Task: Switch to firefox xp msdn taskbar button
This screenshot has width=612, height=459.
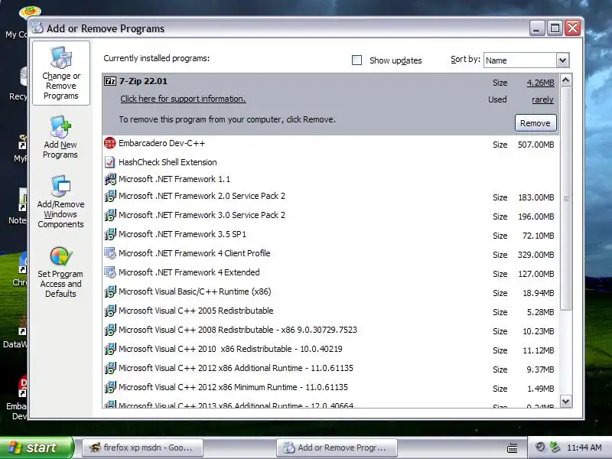Action: click(142, 448)
